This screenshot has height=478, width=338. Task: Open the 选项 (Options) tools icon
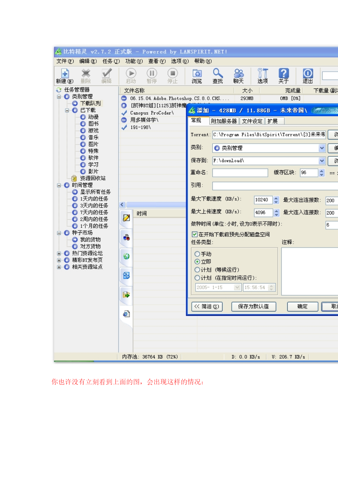(x=263, y=76)
